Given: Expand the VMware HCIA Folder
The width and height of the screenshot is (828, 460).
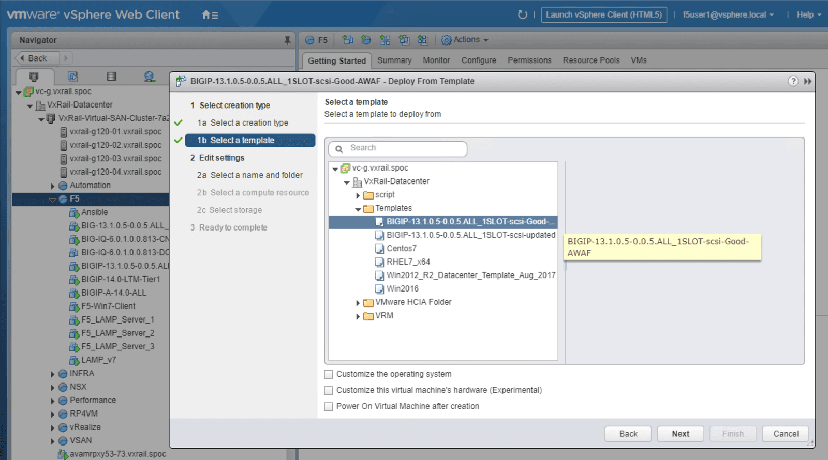Looking at the screenshot, I should click(358, 303).
